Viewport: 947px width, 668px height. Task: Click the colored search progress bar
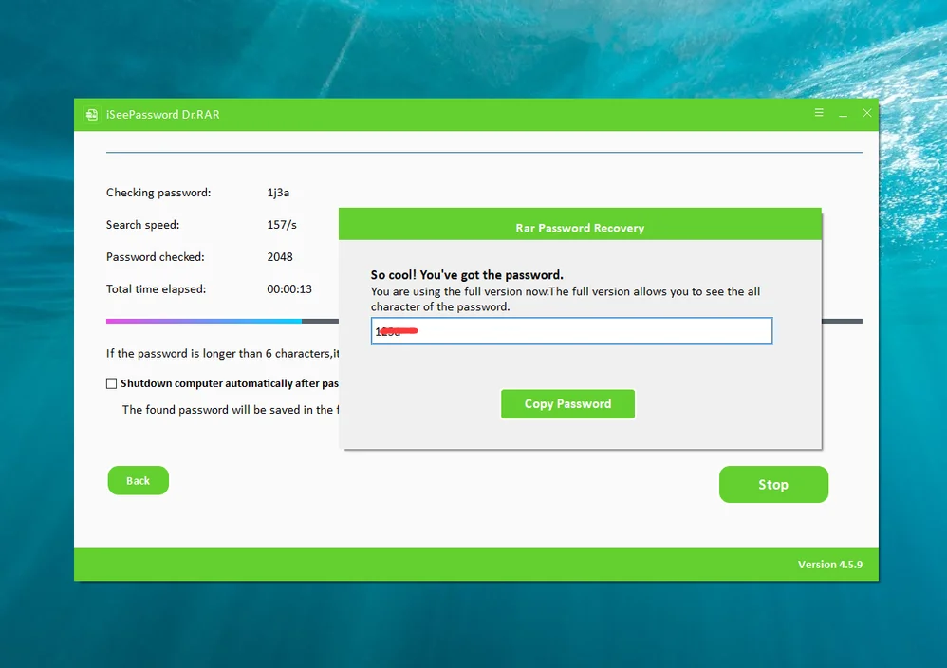coord(204,322)
